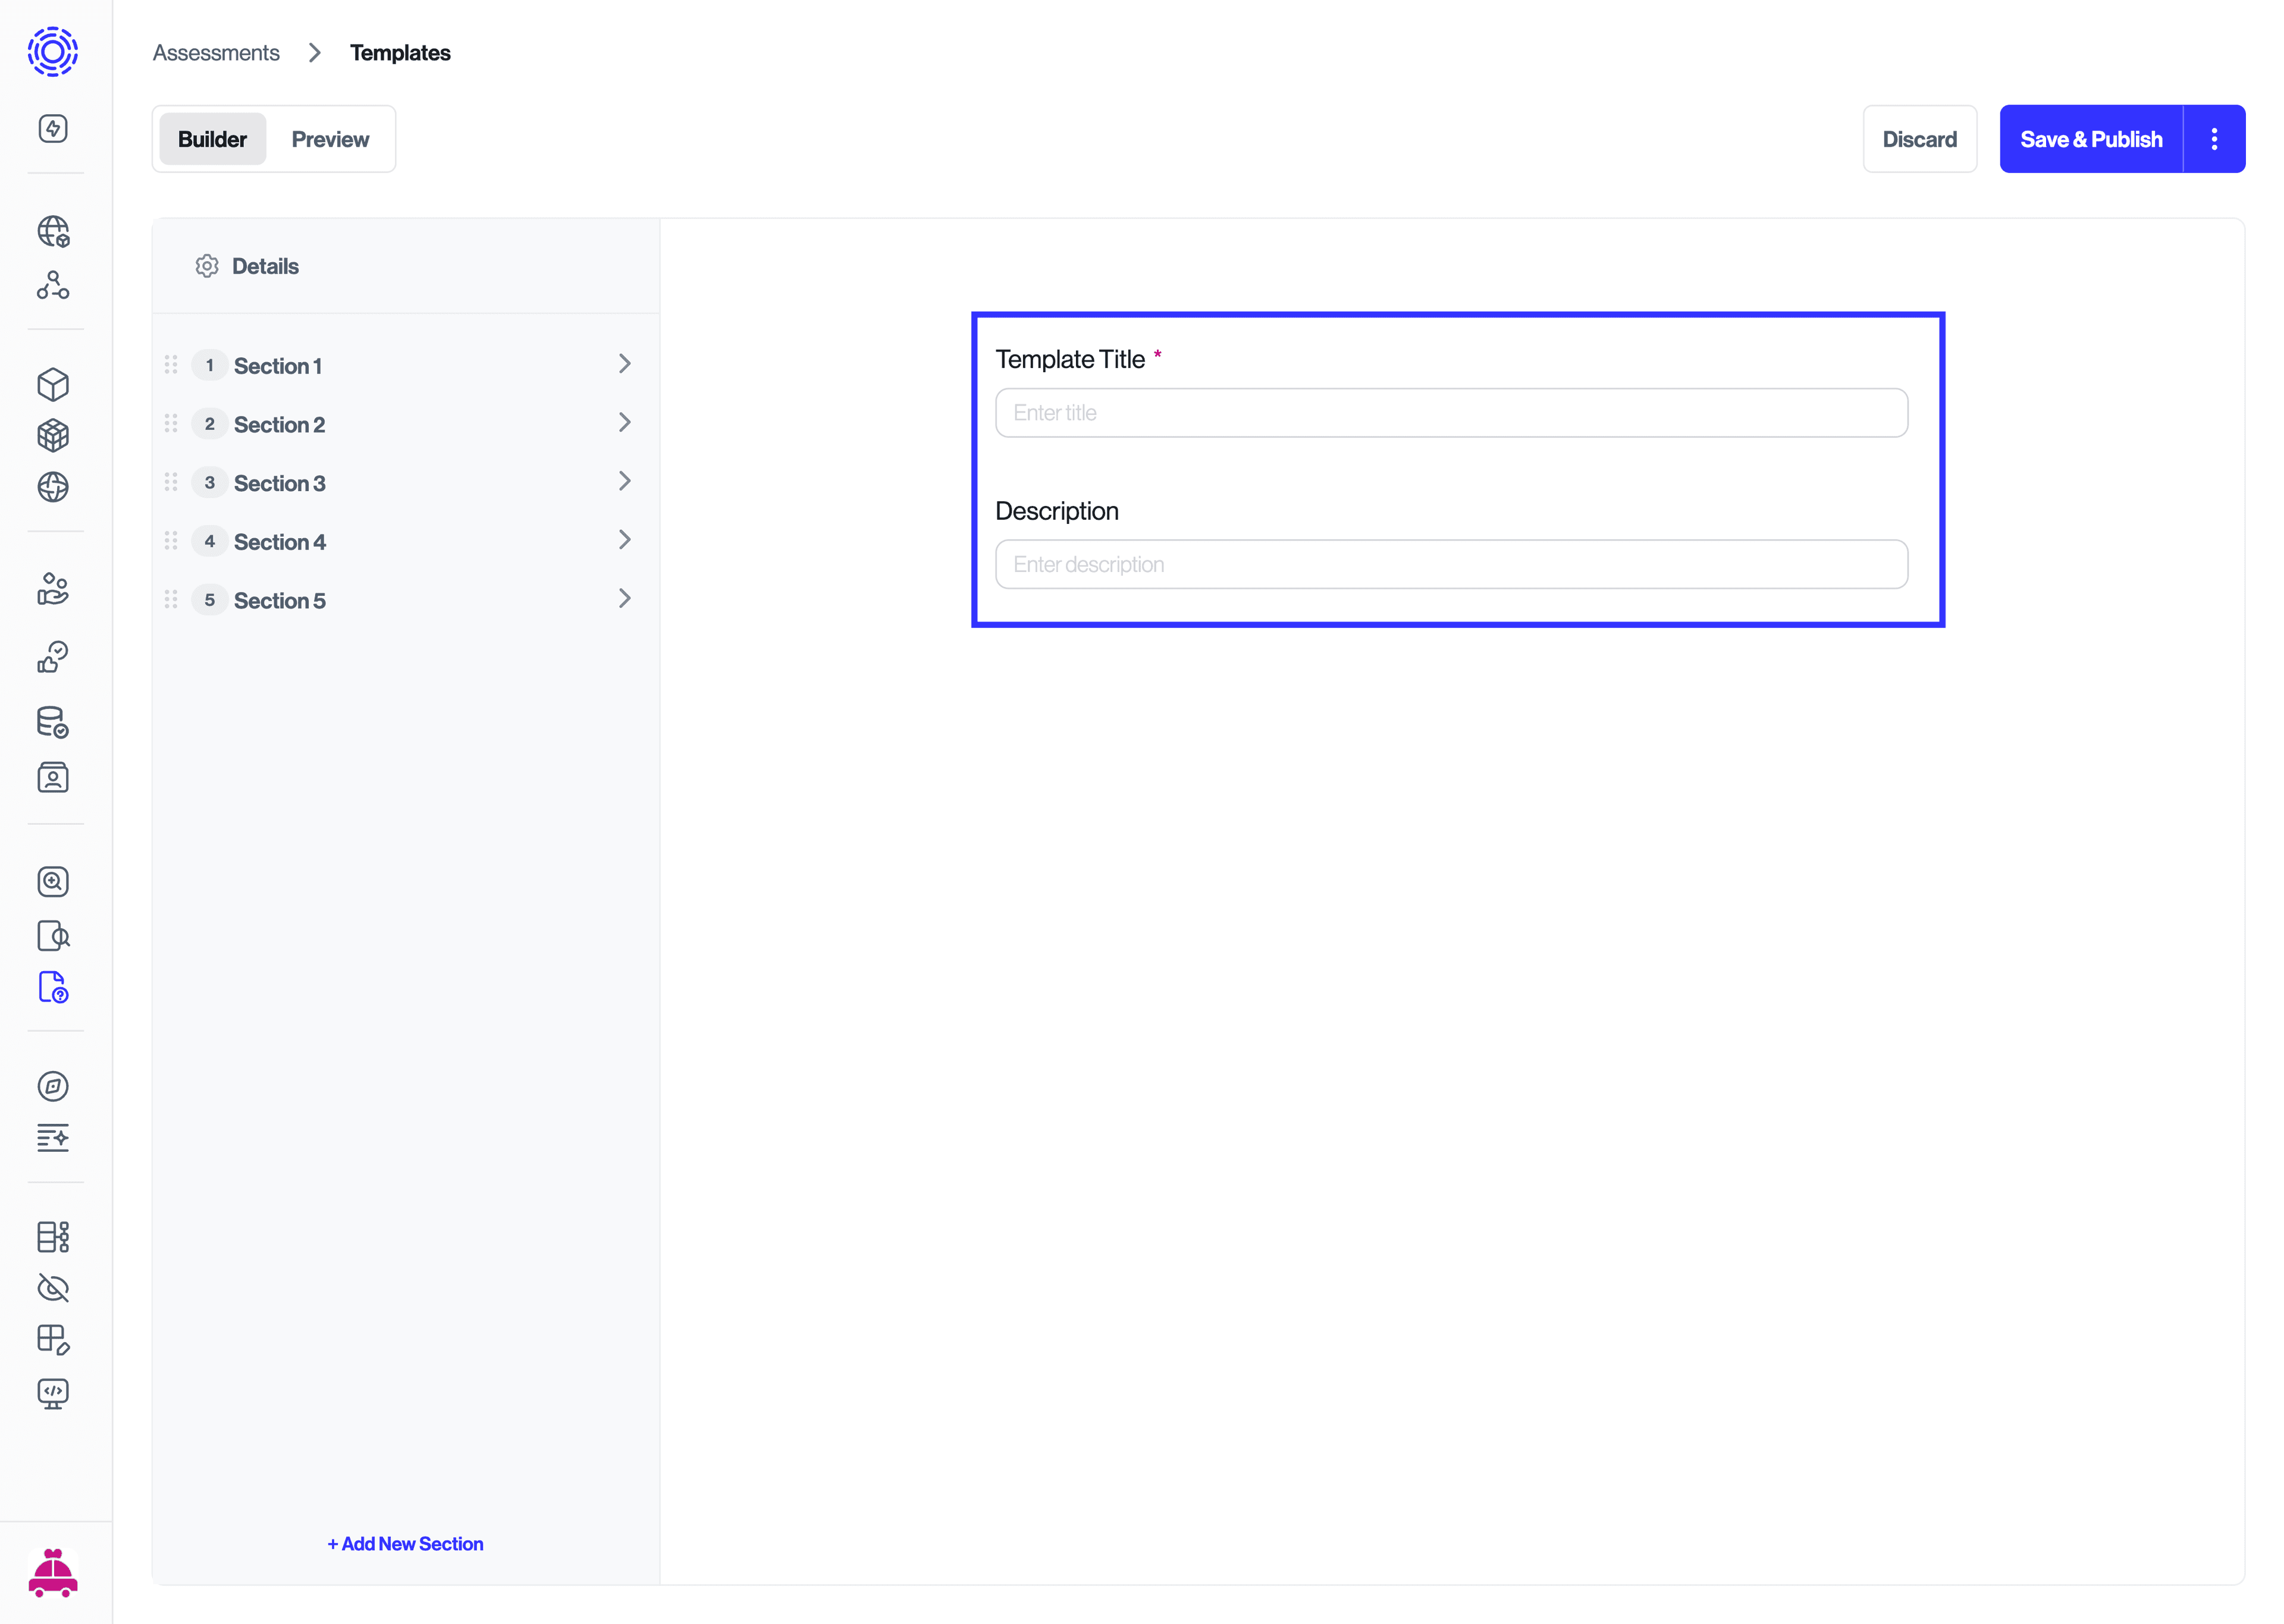Click the Rubik's cube sidebar icon
2284x1624 pixels.
pyautogui.click(x=53, y=436)
